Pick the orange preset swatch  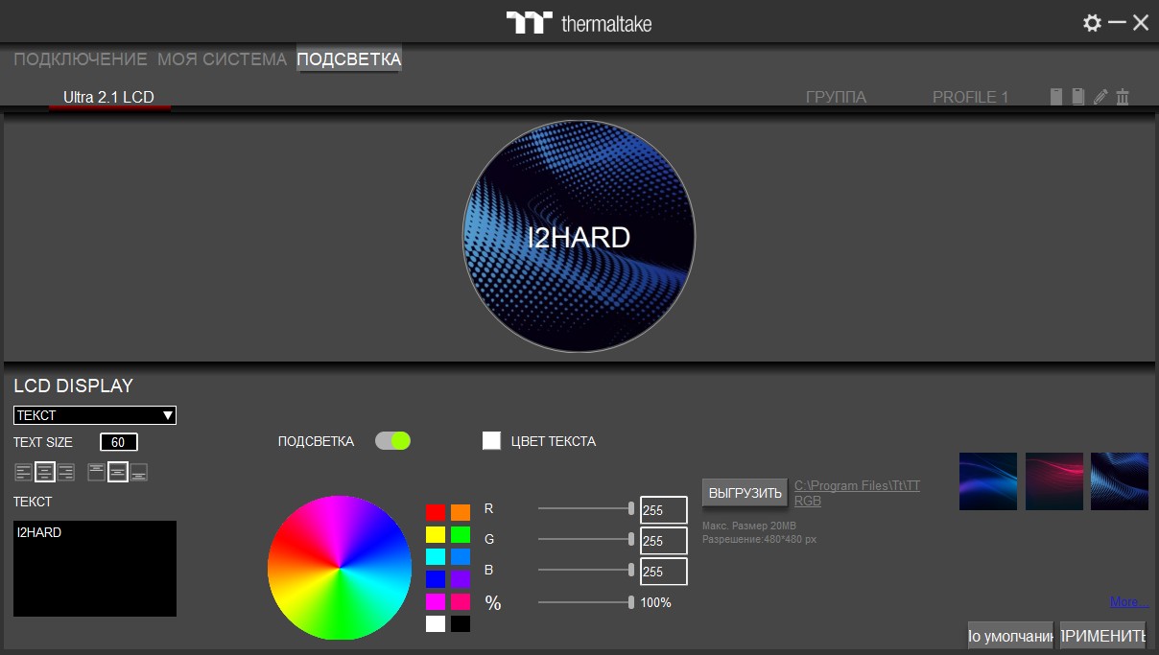tap(461, 512)
